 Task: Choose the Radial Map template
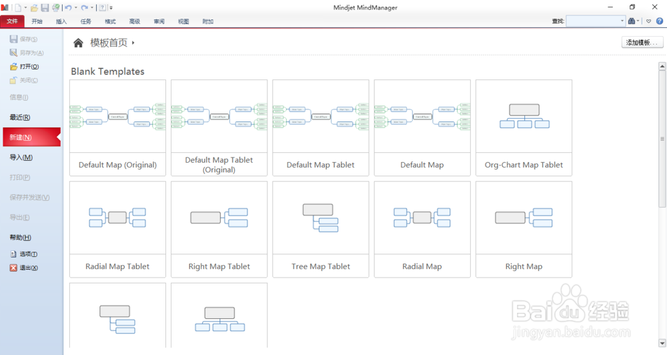[422, 230]
